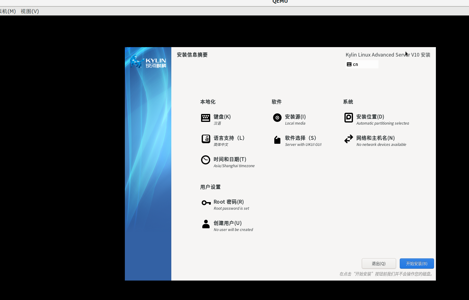This screenshot has width=469, height=300.
Task: Click the 软件 section heading
Action: [x=277, y=102]
